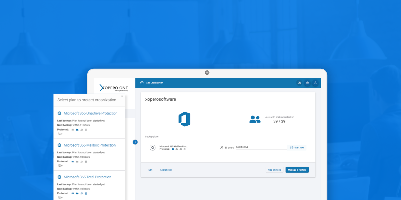Click the Assign plan link
This screenshot has height=200, width=401.
coord(166,170)
